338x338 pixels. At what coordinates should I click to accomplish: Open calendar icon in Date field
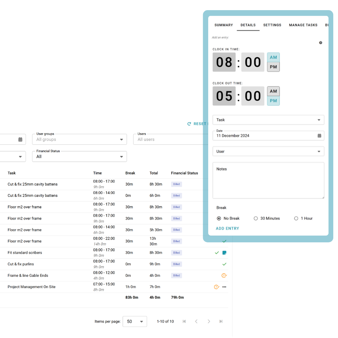tap(319, 136)
